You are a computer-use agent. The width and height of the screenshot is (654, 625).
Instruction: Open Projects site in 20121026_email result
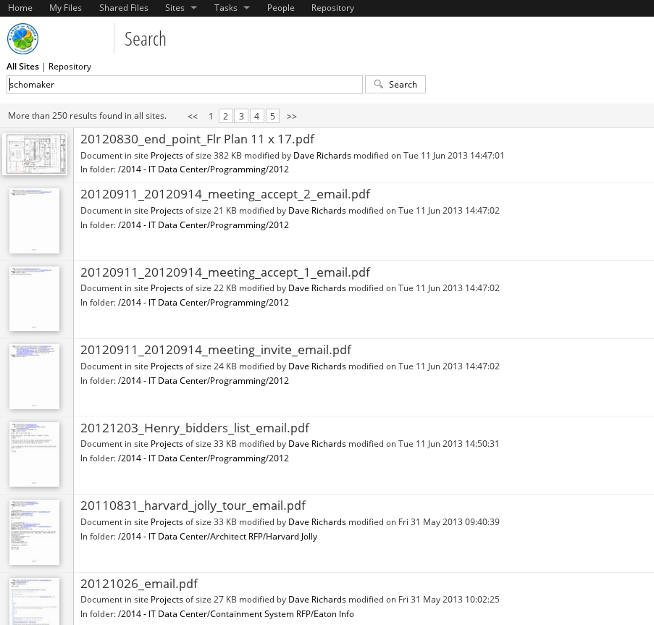point(167,600)
